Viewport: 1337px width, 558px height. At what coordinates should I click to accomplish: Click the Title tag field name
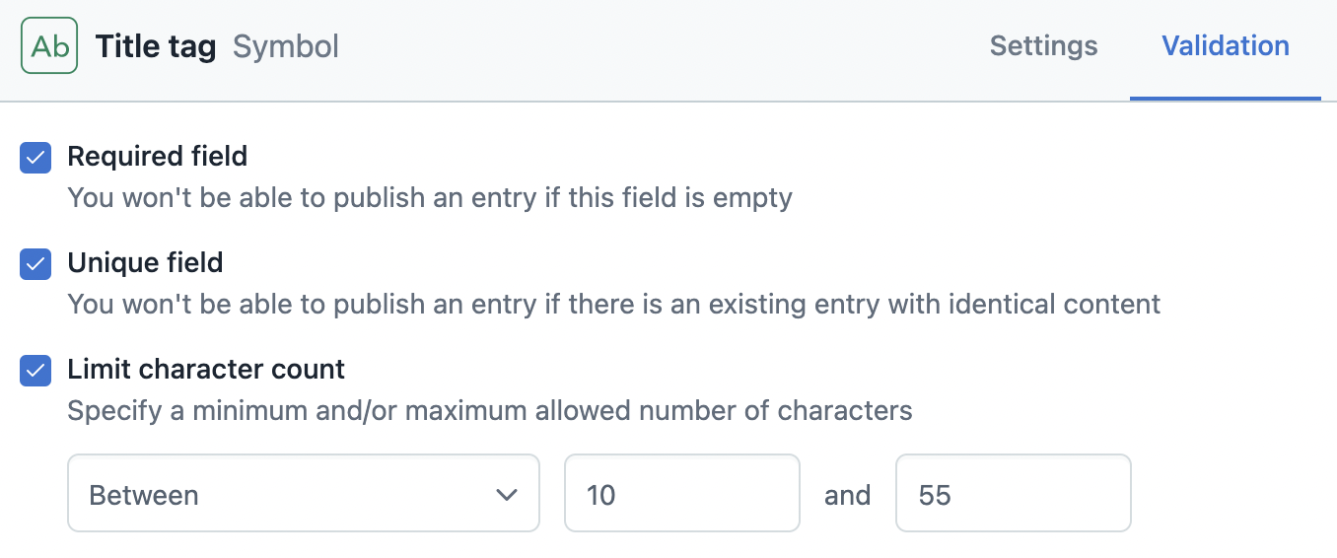[156, 46]
